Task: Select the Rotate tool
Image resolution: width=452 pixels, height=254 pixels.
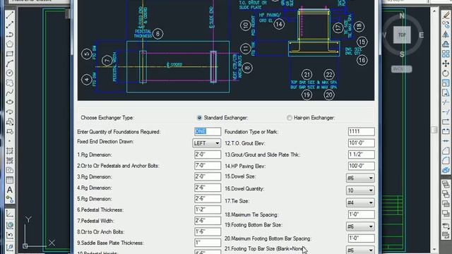Action: [x=446, y=73]
